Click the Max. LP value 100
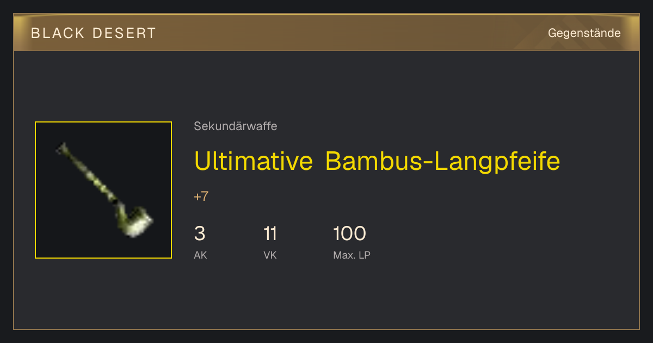 tap(350, 234)
